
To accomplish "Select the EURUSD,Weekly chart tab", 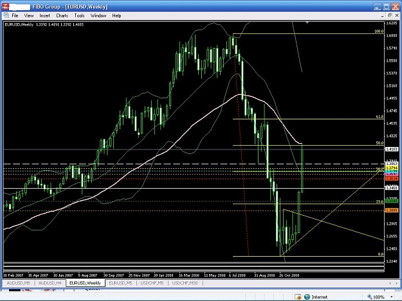I will pyautogui.click(x=85, y=283).
